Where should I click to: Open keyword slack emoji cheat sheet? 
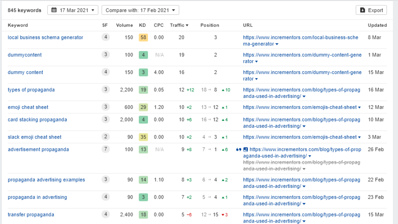[x=34, y=137]
